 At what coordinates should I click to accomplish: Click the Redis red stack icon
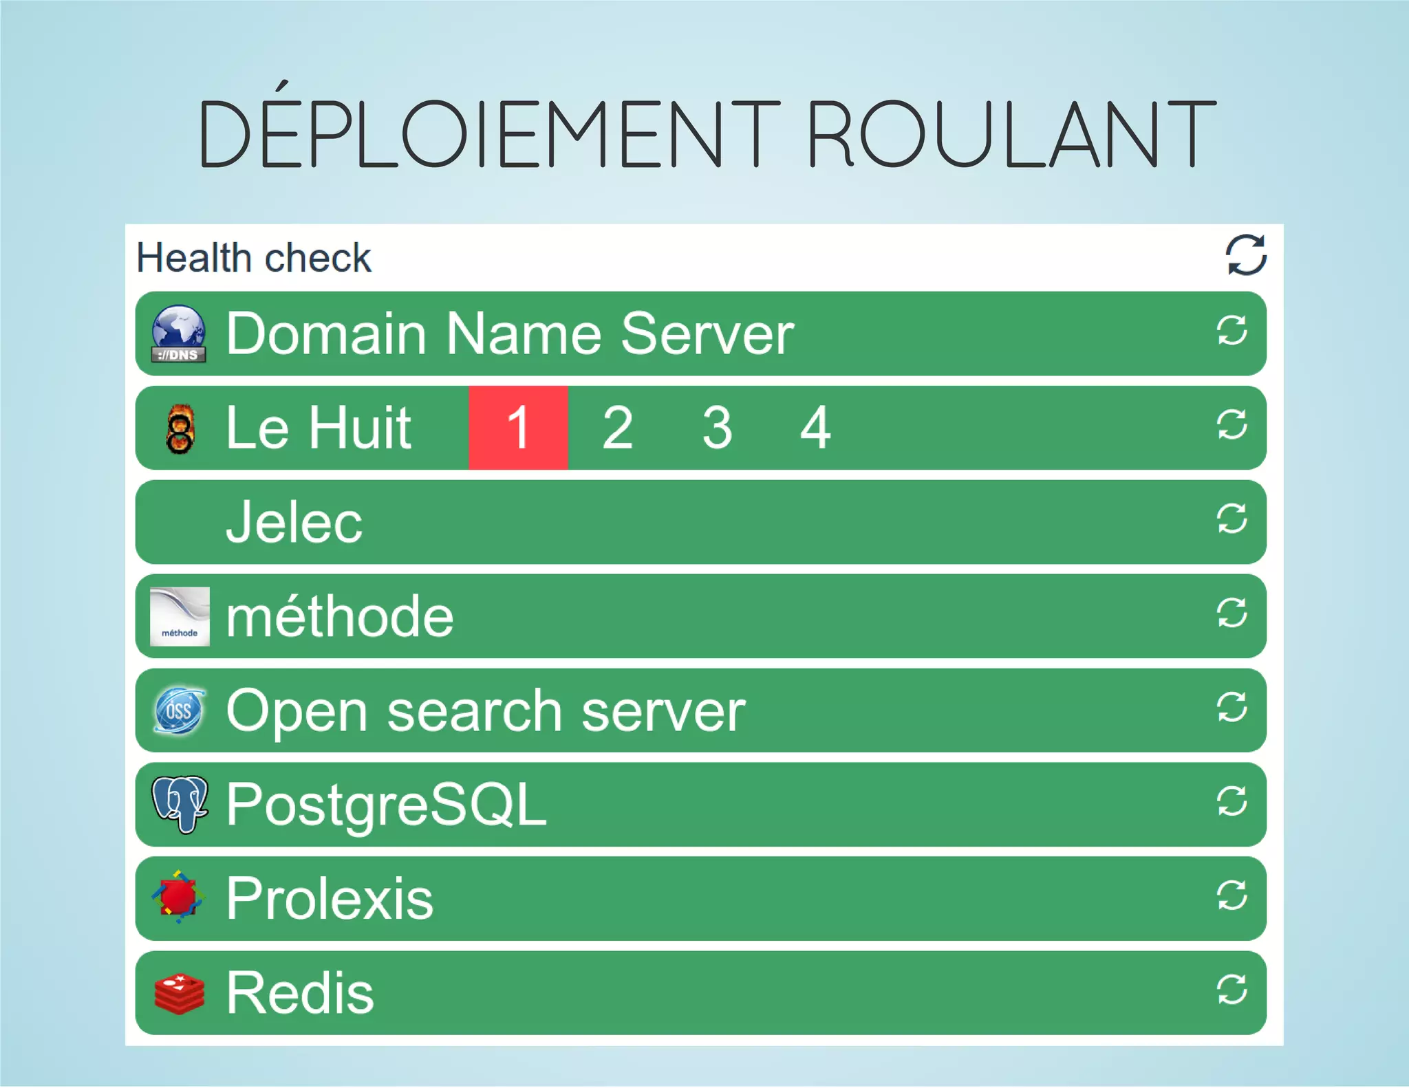pos(179,994)
